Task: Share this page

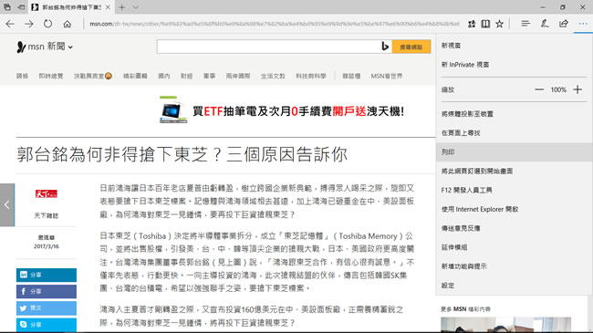Action: click(x=564, y=24)
